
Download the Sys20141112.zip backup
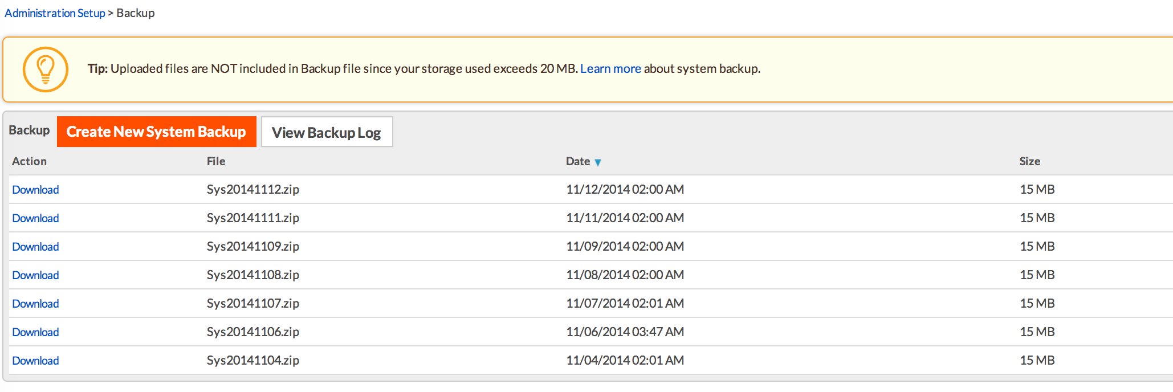[x=35, y=190]
